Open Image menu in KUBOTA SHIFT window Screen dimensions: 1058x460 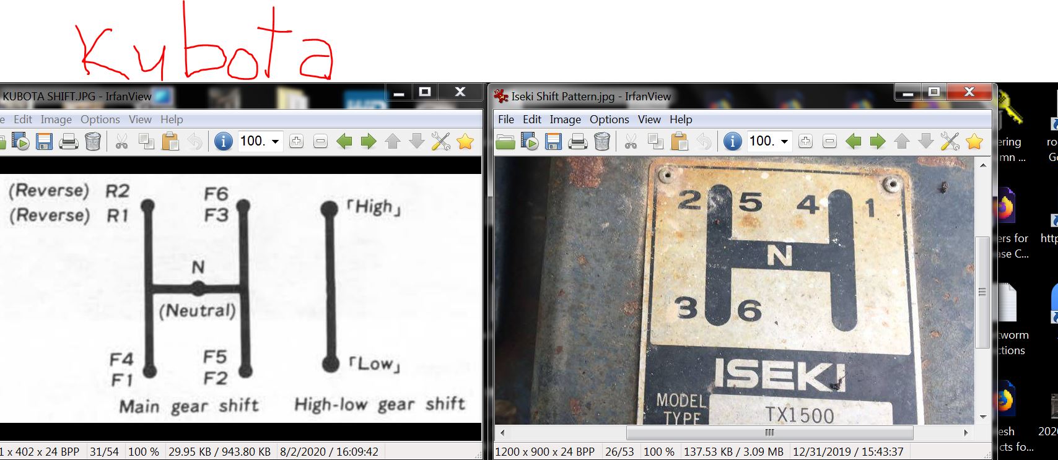point(56,119)
